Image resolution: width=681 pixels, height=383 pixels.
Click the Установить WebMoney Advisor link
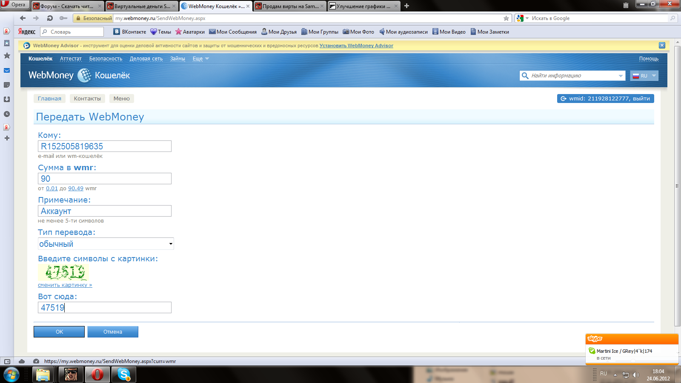(x=356, y=46)
